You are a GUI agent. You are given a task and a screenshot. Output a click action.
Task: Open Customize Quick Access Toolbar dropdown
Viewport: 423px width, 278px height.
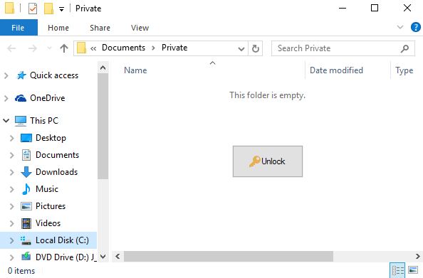[61, 9]
